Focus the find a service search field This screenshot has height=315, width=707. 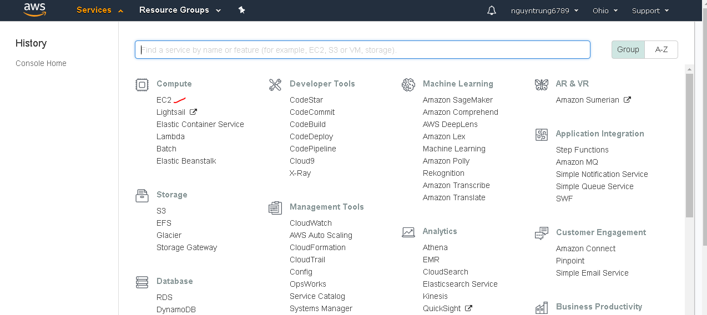[362, 50]
